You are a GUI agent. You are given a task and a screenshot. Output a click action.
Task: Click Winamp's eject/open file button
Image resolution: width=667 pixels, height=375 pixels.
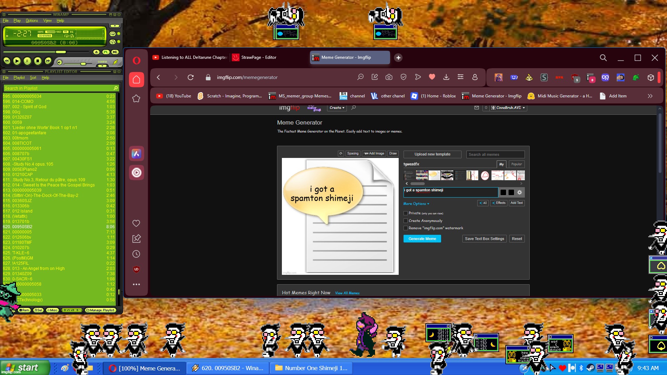tap(96, 52)
